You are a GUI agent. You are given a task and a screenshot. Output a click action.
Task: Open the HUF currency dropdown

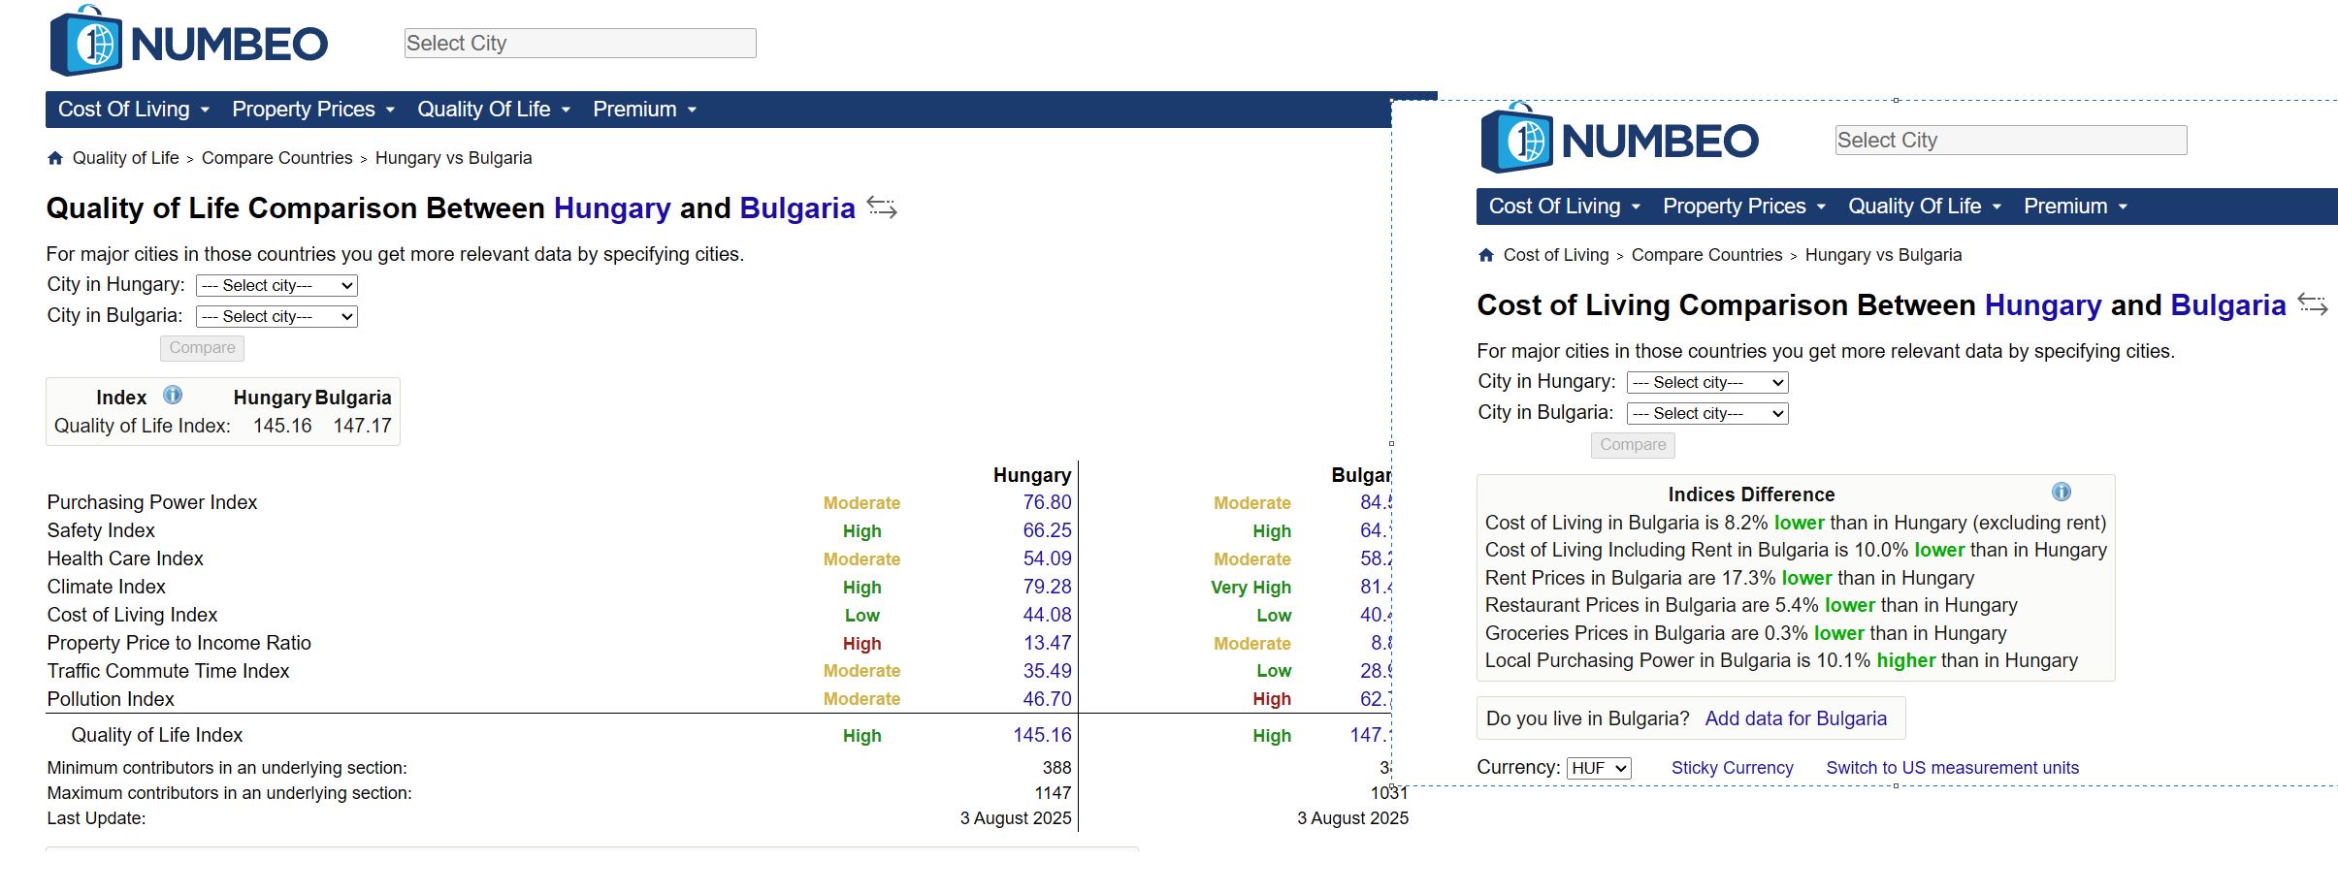click(1599, 768)
